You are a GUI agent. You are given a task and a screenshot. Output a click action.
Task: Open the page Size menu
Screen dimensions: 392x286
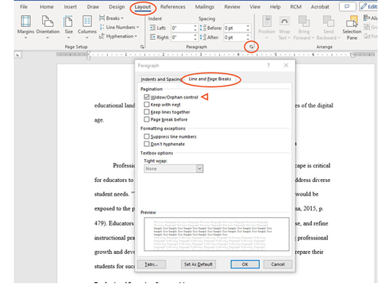69,27
